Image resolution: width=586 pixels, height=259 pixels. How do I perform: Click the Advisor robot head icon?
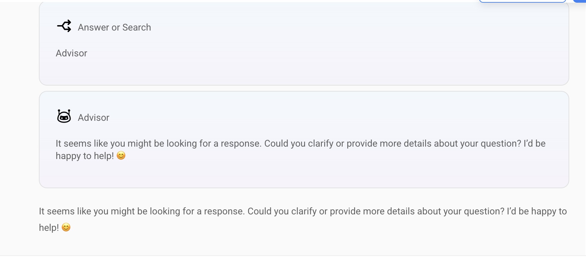point(64,116)
